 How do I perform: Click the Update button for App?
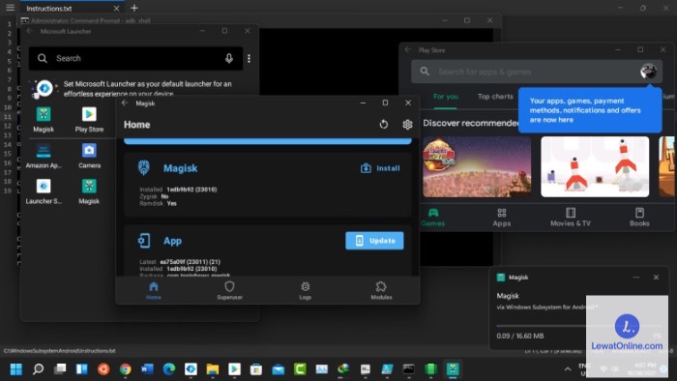click(374, 241)
